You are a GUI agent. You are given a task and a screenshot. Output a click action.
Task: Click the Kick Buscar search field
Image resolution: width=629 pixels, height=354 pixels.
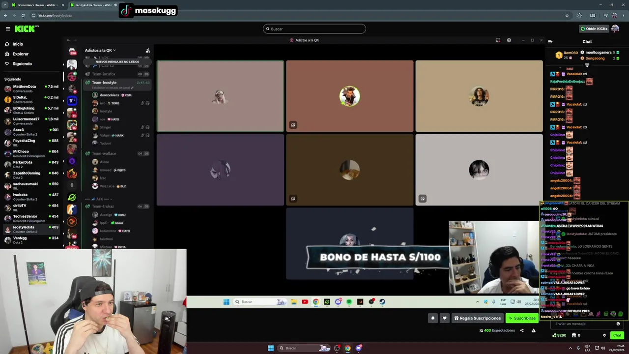314,29
